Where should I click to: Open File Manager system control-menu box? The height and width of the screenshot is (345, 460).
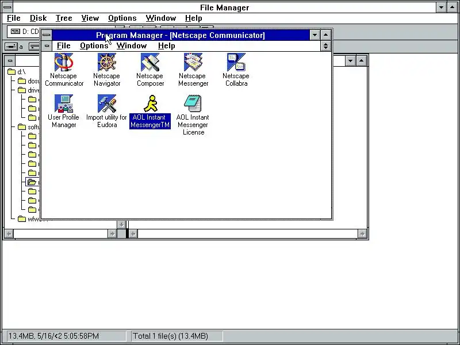coord(7,7)
